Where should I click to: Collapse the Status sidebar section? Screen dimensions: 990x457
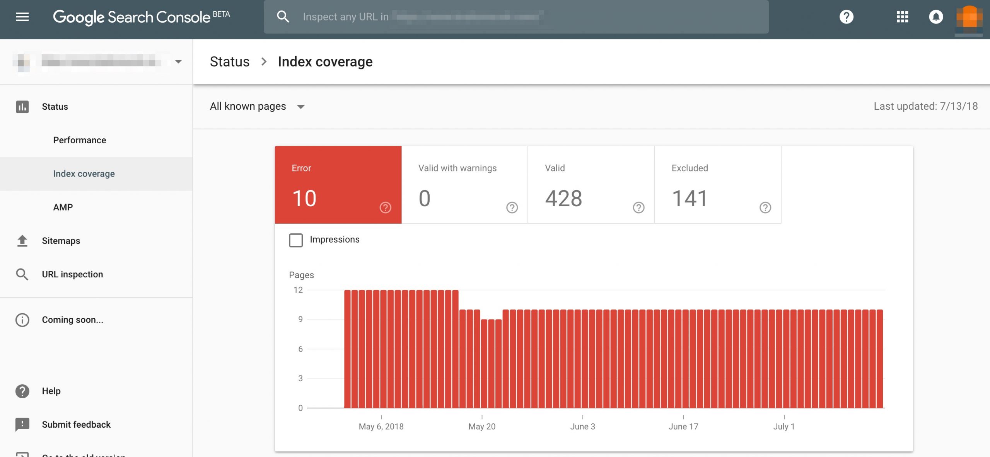click(x=55, y=107)
